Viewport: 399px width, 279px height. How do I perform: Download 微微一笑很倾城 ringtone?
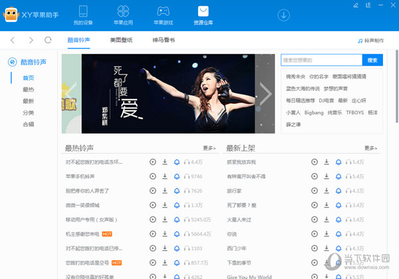[165, 205]
